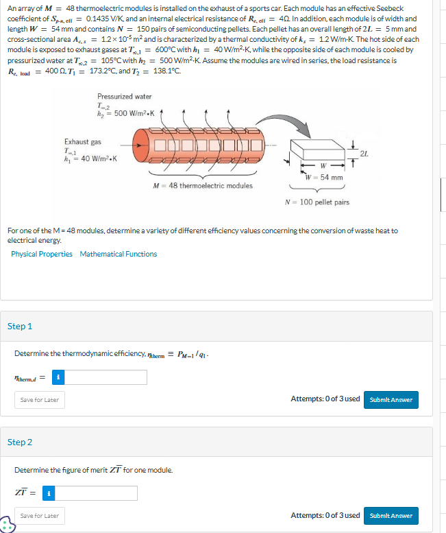Open the Physical Properties link
Screen dimensions: 446x533
42,254
